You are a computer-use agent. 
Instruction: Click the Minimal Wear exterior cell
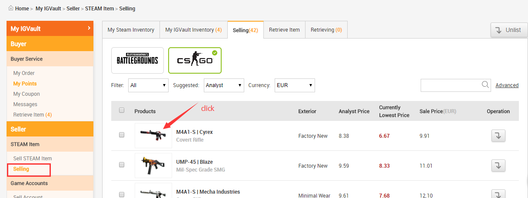pos(314,195)
